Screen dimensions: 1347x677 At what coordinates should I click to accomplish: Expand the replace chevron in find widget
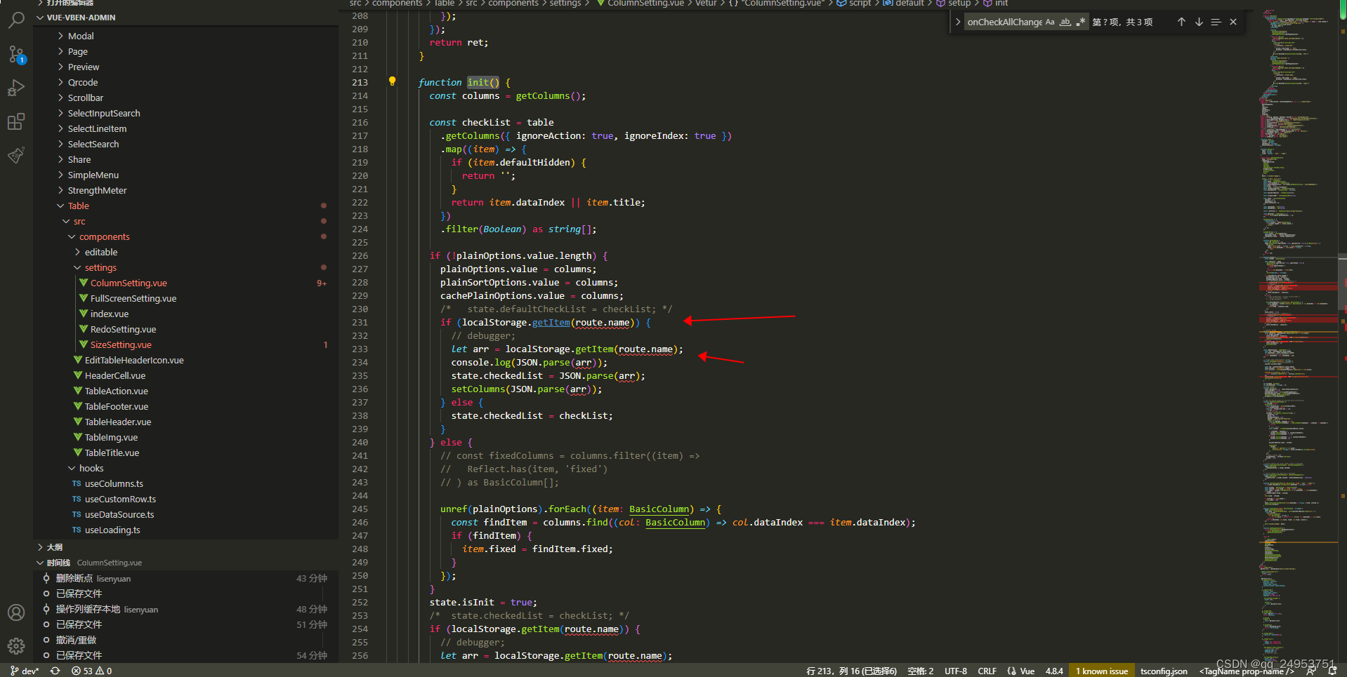point(958,22)
